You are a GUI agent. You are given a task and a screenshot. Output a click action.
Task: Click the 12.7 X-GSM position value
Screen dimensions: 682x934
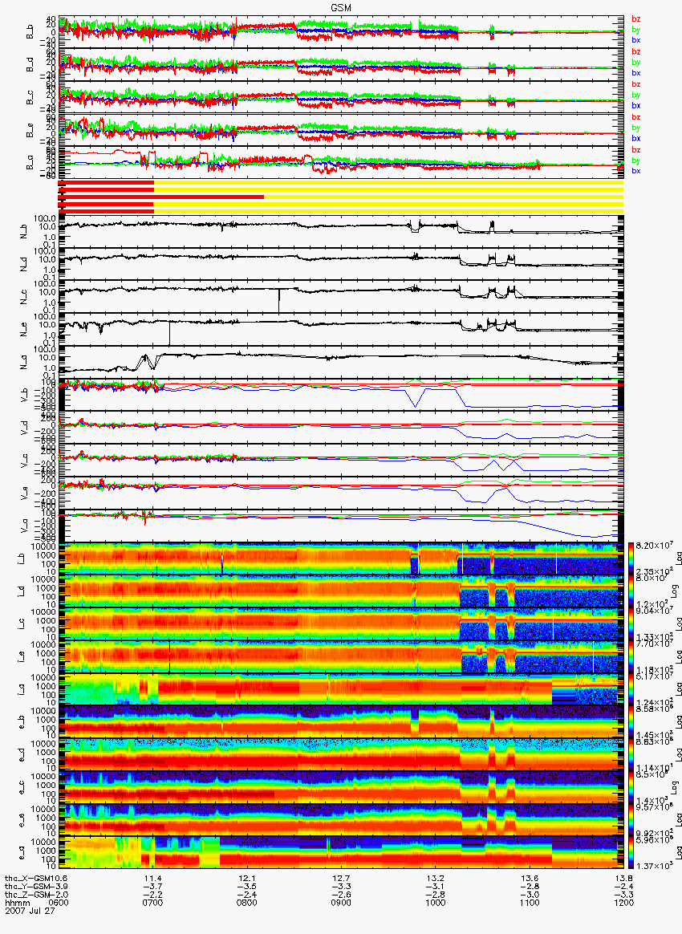pyautogui.click(x=341, y=879)
